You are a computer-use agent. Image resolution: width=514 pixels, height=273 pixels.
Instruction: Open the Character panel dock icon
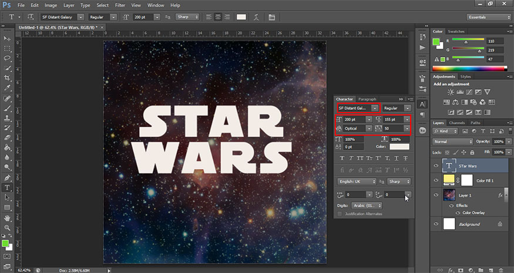tap(422, 105)
